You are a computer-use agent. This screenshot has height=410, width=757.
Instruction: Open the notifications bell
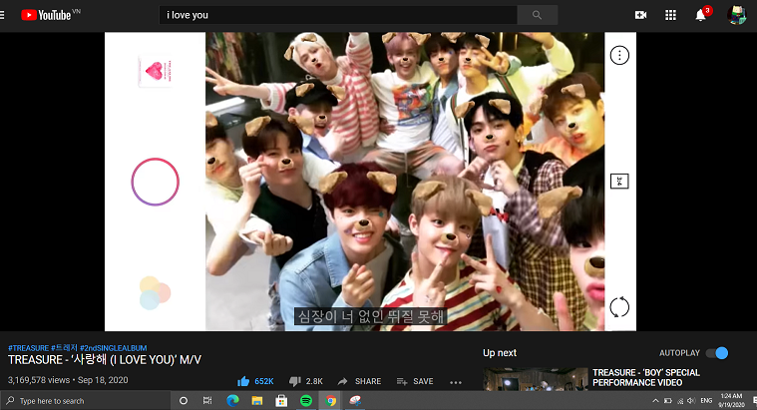700,15
